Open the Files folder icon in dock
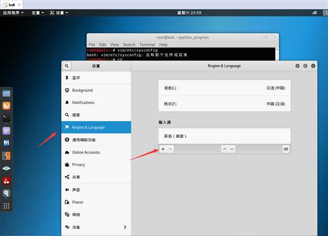Image resolution: width=328 pixels, height=236 pixels. (6, 93)
